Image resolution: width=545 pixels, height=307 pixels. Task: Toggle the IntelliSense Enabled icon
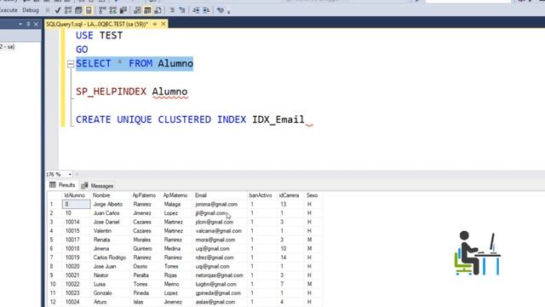[x=89, y=10]
